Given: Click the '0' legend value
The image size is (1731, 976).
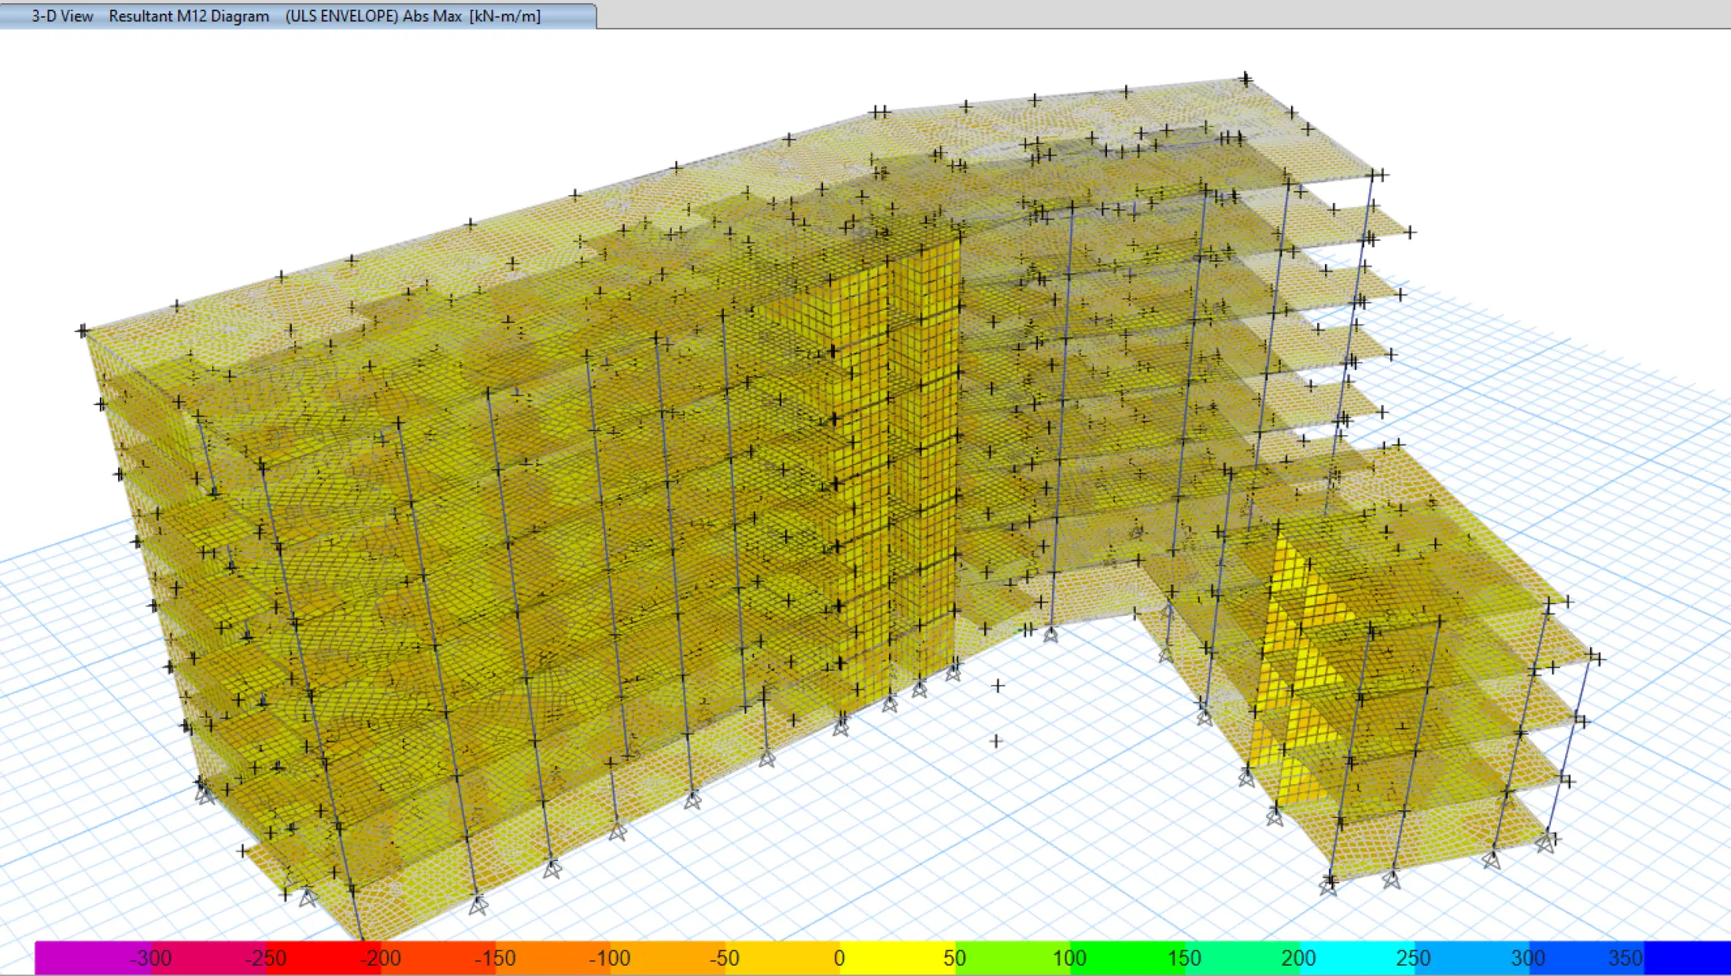Looking at the screenshot, I should (x=840, y=958).
